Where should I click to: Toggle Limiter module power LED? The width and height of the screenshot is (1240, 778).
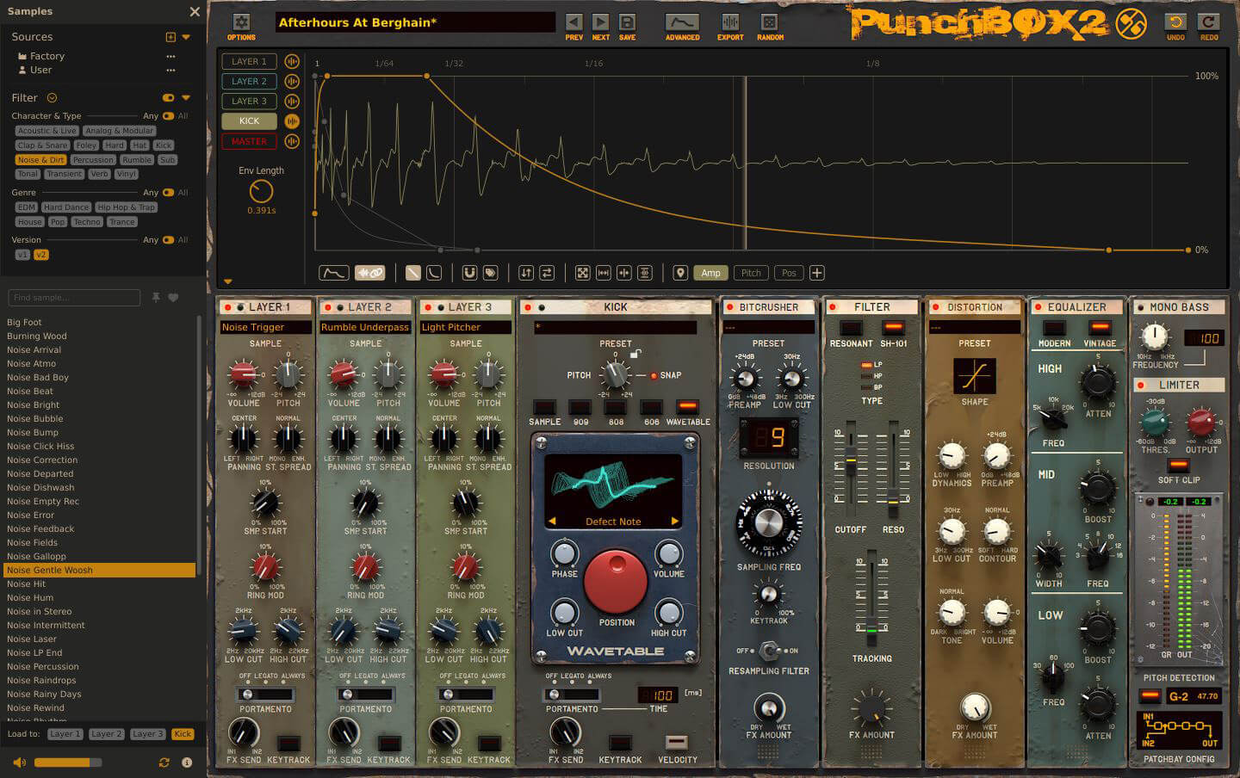(1141, 386)
